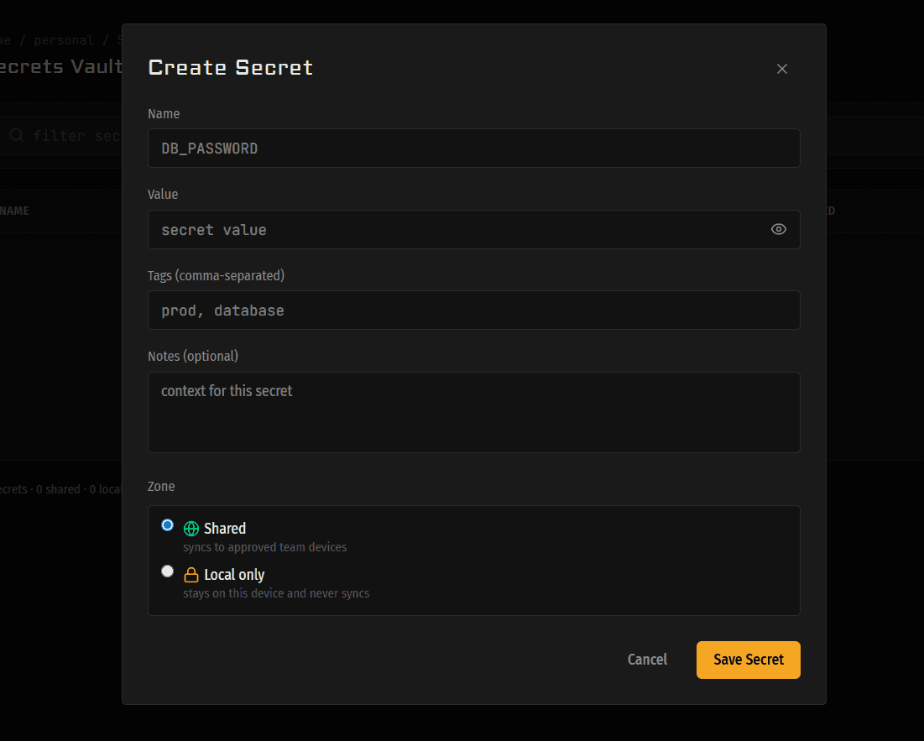Select the Shared zone radio button
This screenshot has width=924, height=741.
coord(167,524)
